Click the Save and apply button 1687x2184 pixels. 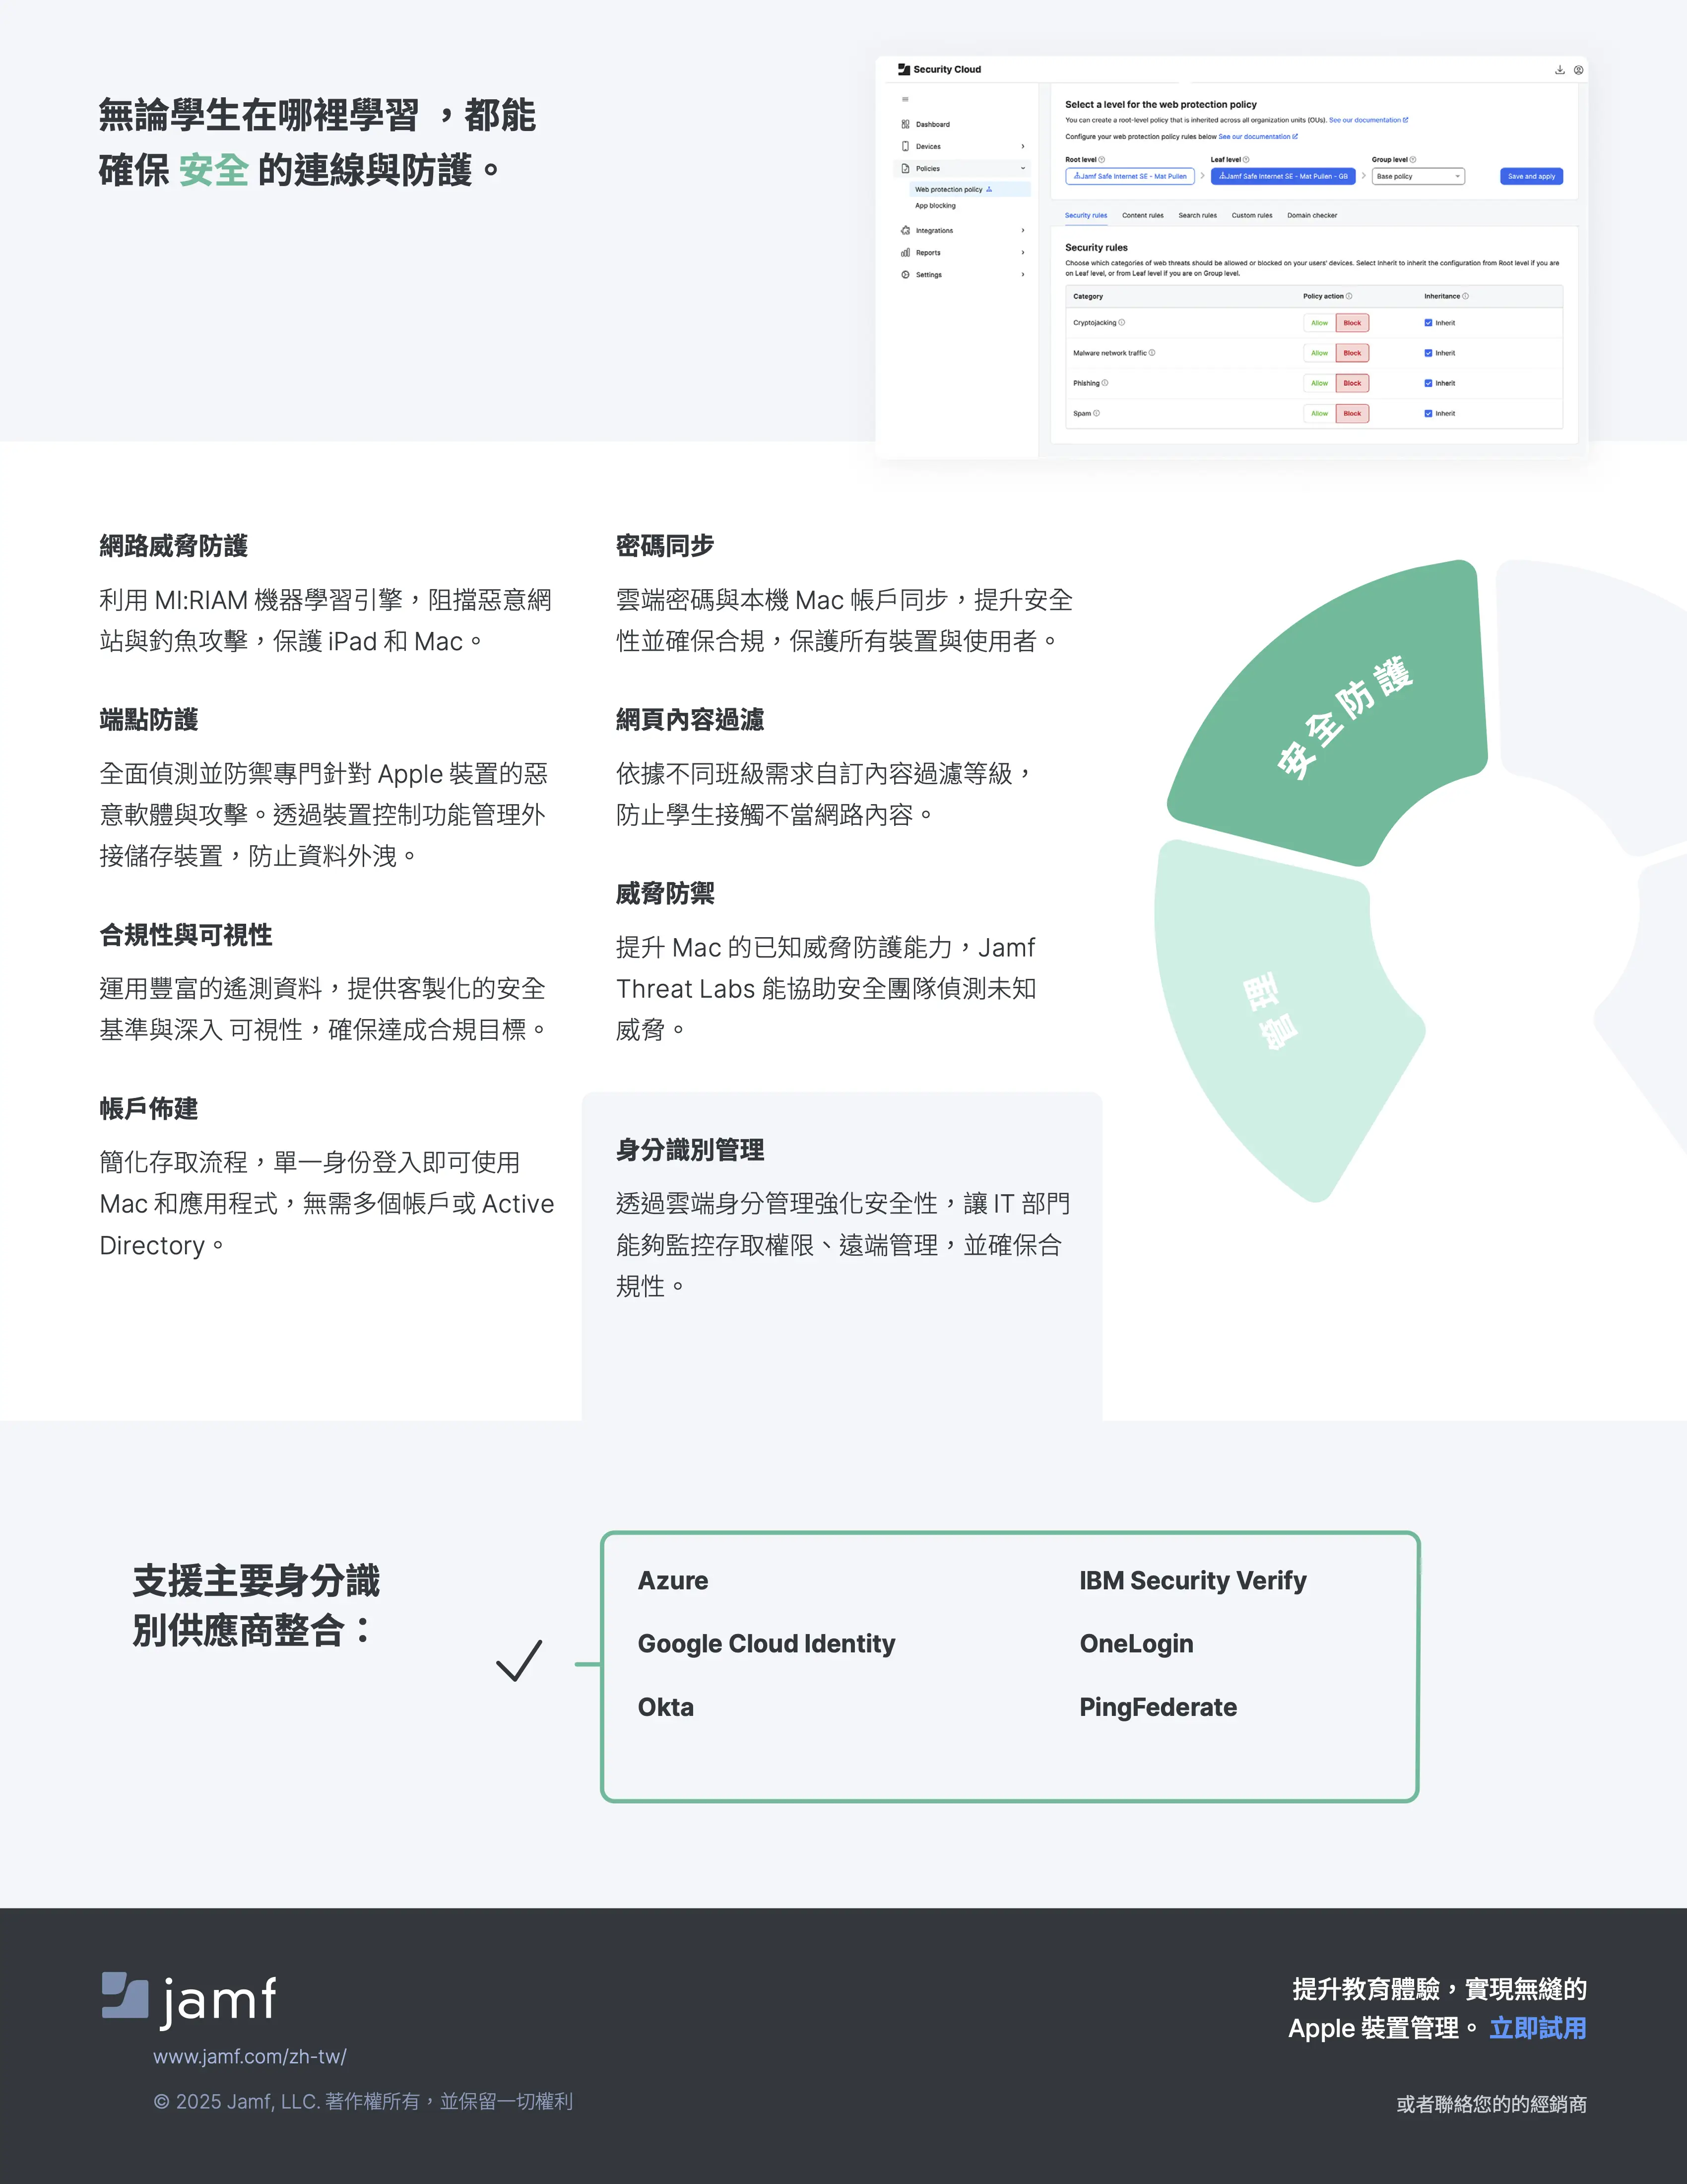[1531, 176]
